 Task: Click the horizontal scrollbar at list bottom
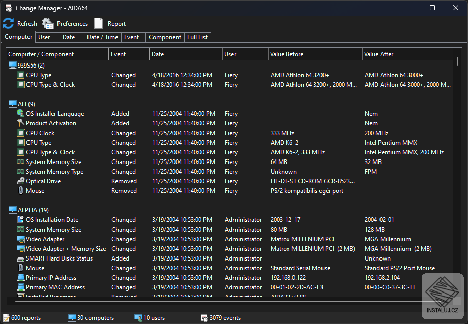(227, 301)
